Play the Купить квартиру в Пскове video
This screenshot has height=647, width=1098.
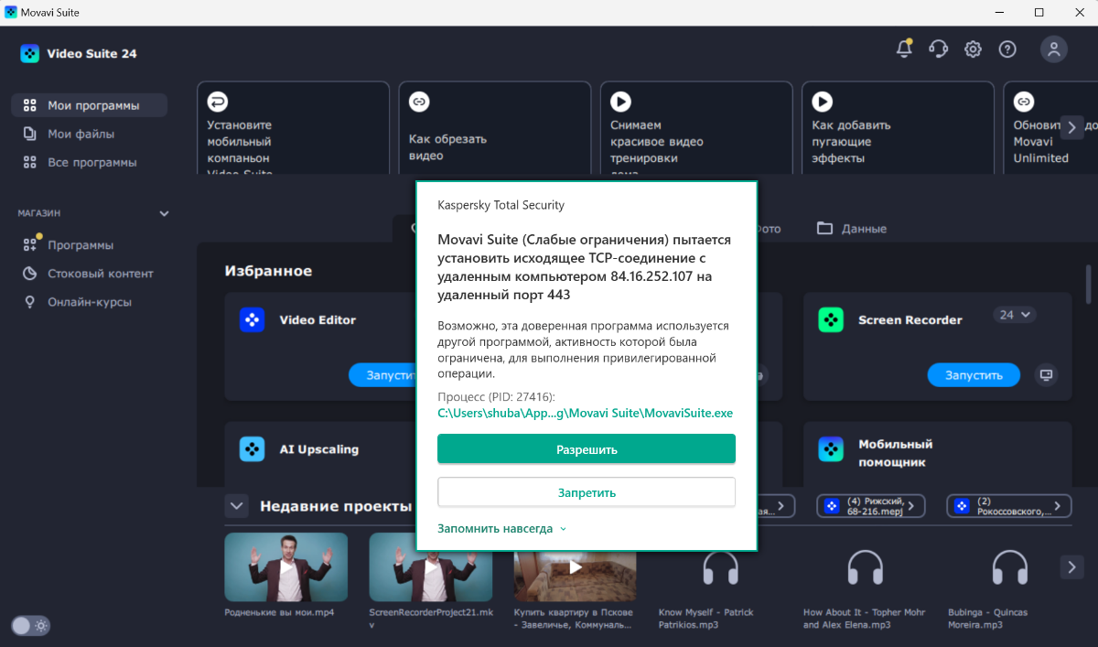pyautogui.click(x=576, y=567)
